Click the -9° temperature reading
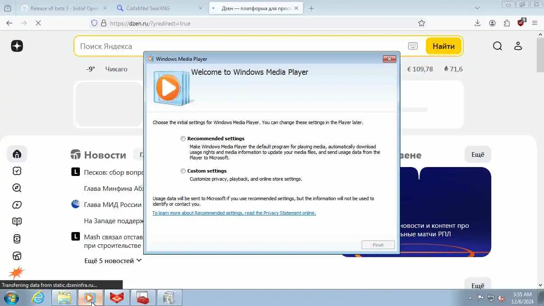 point(91,69)
